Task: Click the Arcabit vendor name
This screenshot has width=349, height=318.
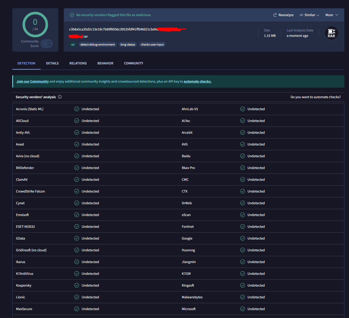Action: pos(187,132)
